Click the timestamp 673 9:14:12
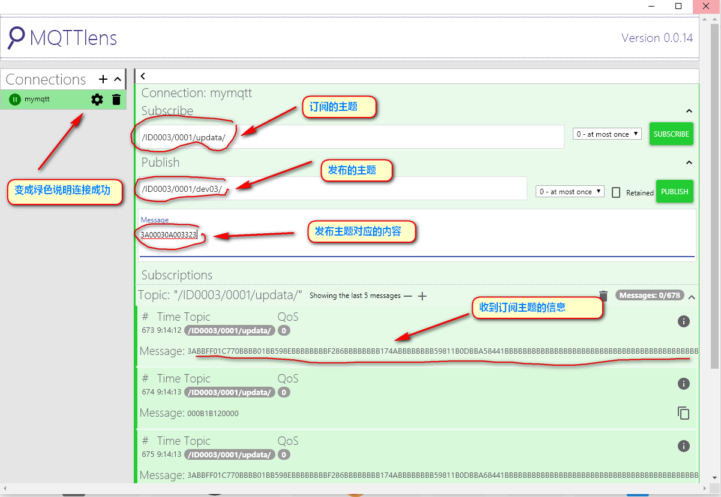 point(161,330)
